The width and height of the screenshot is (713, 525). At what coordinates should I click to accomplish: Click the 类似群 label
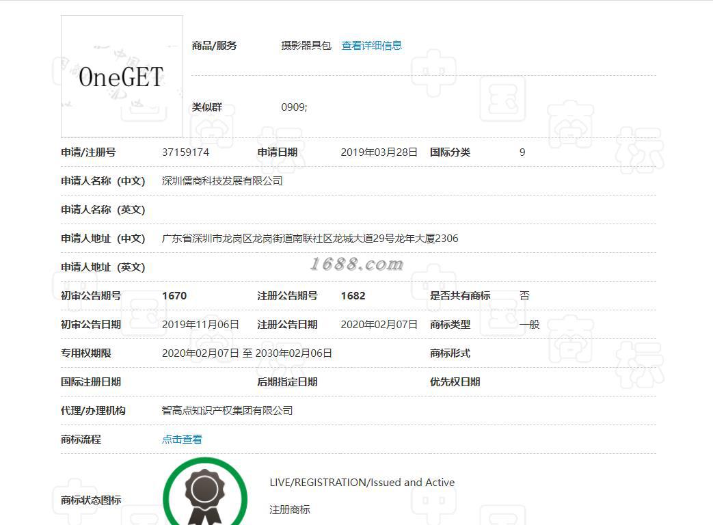tap(207, 107)
